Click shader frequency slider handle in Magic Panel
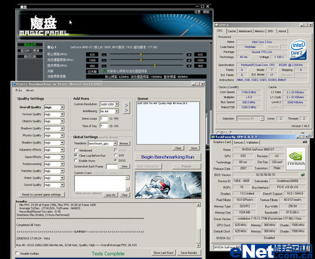The width and height of the screenshot is (315, 259). coord(141,60)
